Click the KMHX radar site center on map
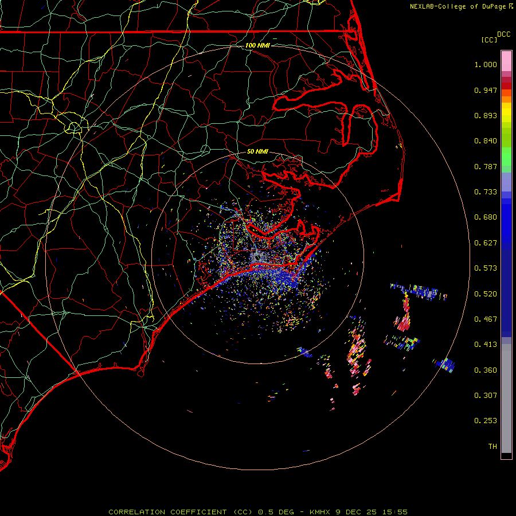Viewport: 516px width, 516px height. tap(257, 257)
